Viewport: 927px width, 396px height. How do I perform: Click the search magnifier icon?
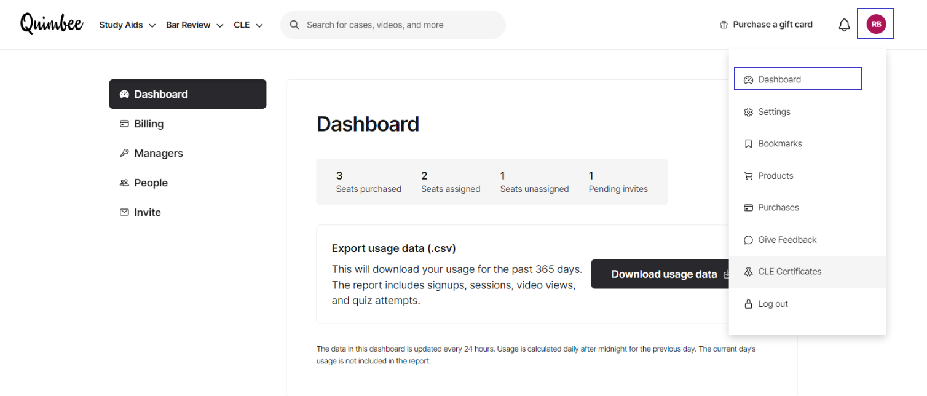click(294, 25)
